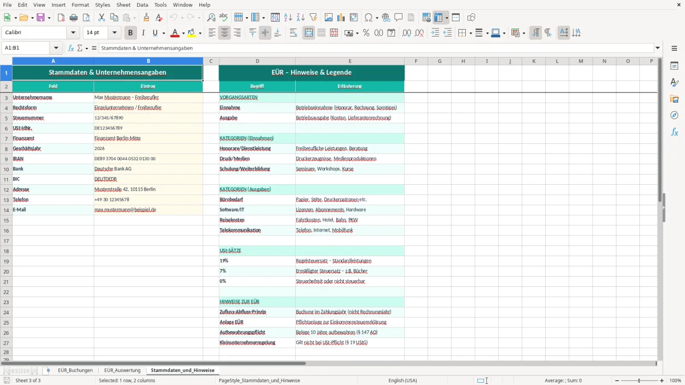This screenshot has width=685, height=385.
Task: Click the zoom slider in the status bar
Action: (x=639, y=380)
